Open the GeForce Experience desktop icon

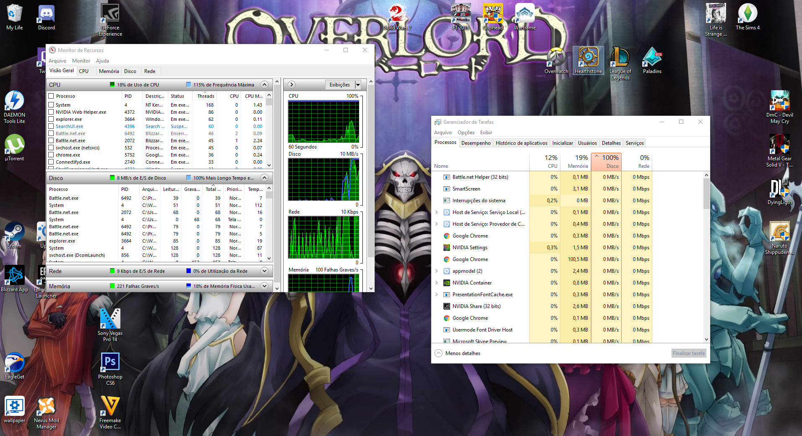[110, 20]
